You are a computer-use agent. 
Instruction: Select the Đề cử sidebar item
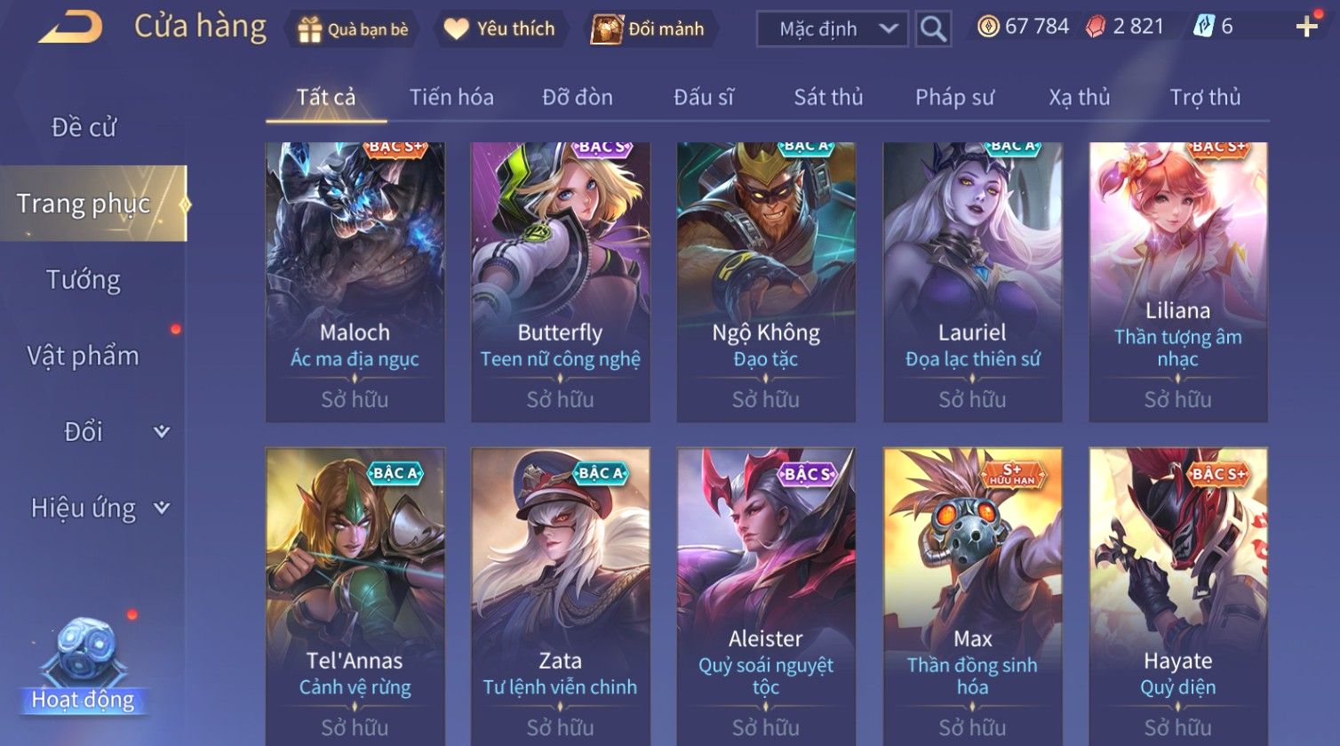[84, 127]
